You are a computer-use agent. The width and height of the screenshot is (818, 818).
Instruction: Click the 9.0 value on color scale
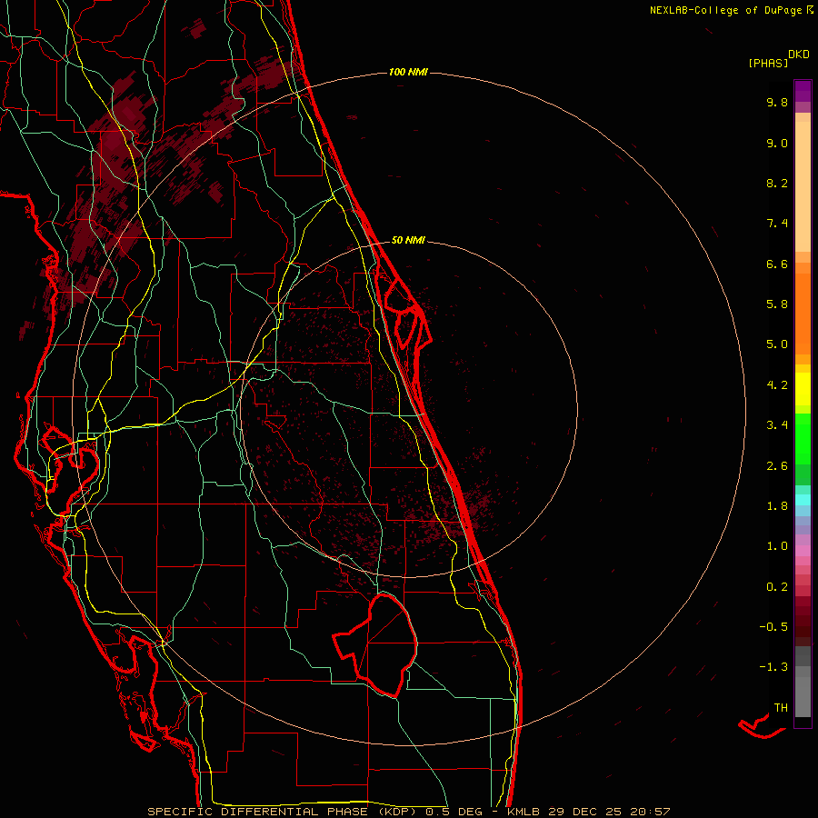pyautogui.click(x=777, y=143)
